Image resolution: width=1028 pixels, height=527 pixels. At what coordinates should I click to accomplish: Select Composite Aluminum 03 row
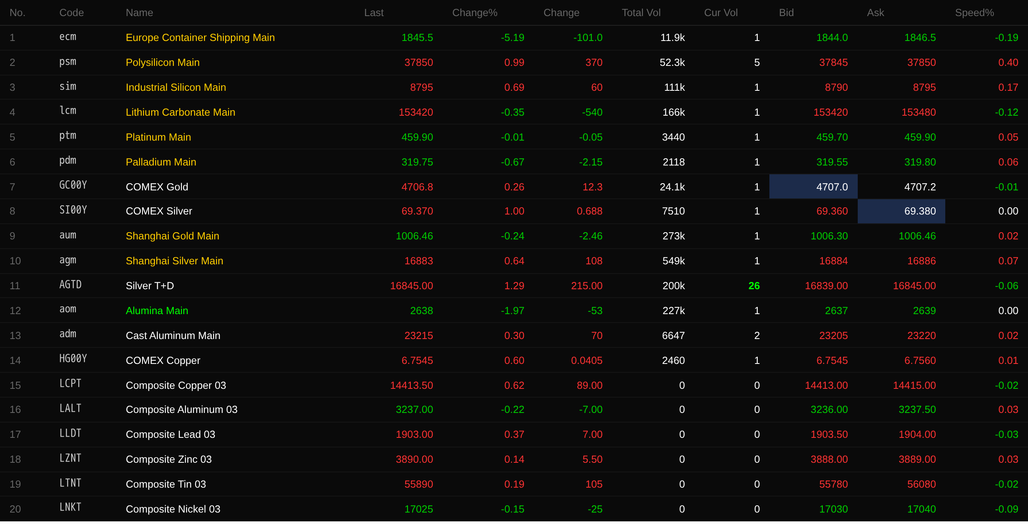pos(514,410)
